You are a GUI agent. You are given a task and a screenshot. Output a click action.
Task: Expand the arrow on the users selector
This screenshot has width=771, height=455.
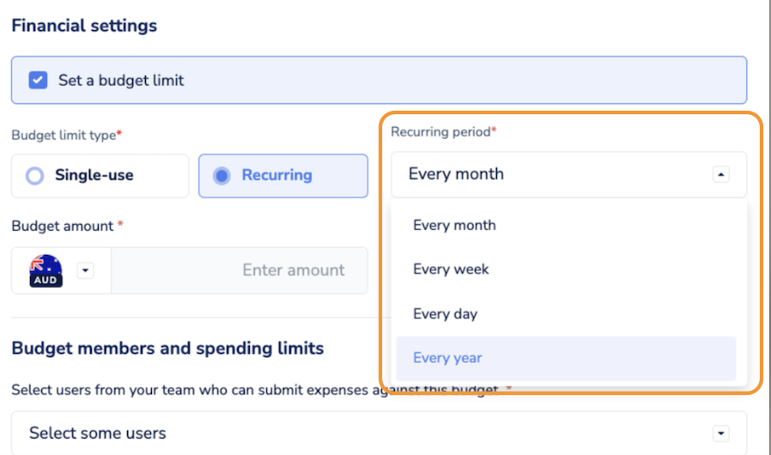tap(721, 434)
